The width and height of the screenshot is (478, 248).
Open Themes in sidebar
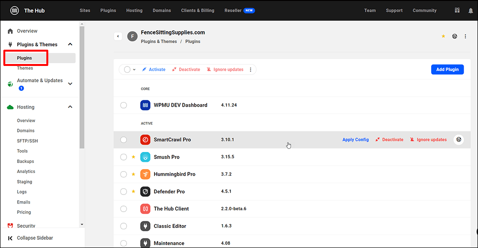[25, 68]
